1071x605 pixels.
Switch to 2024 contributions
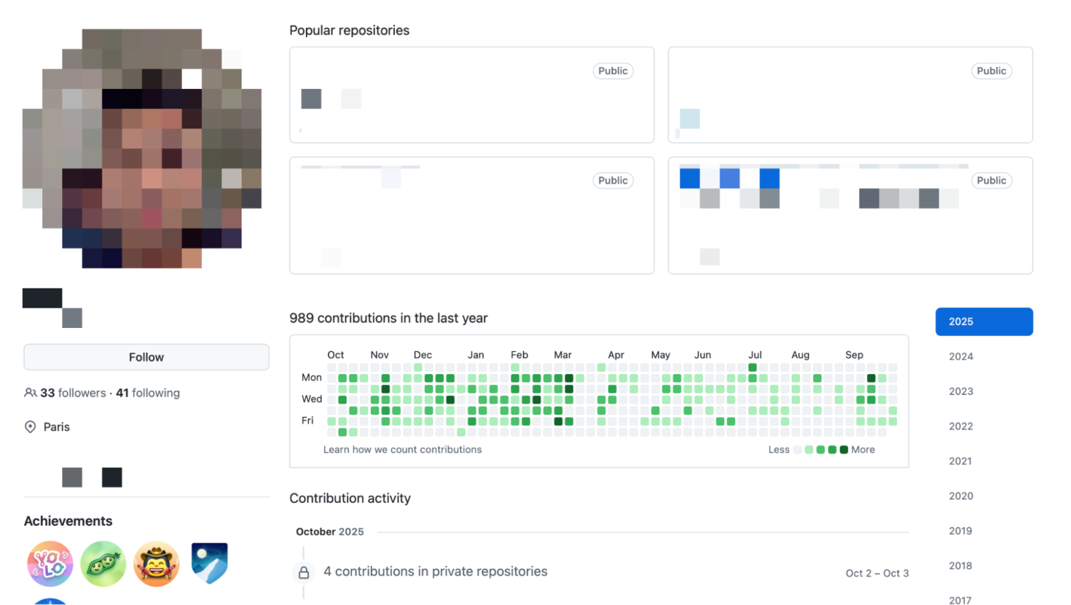tap(961, 357)
